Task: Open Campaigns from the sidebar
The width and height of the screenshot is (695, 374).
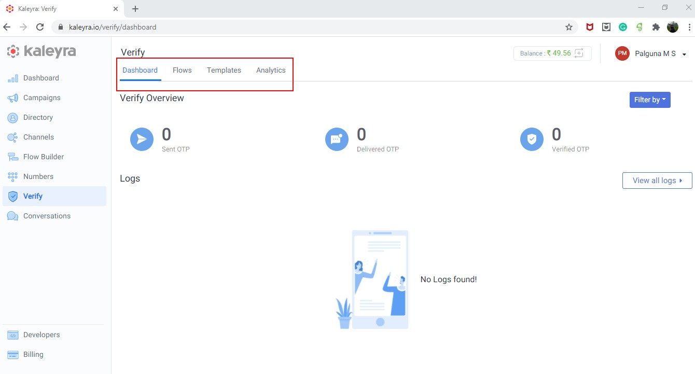Action: pyautogui.click(x=54, y=98)
